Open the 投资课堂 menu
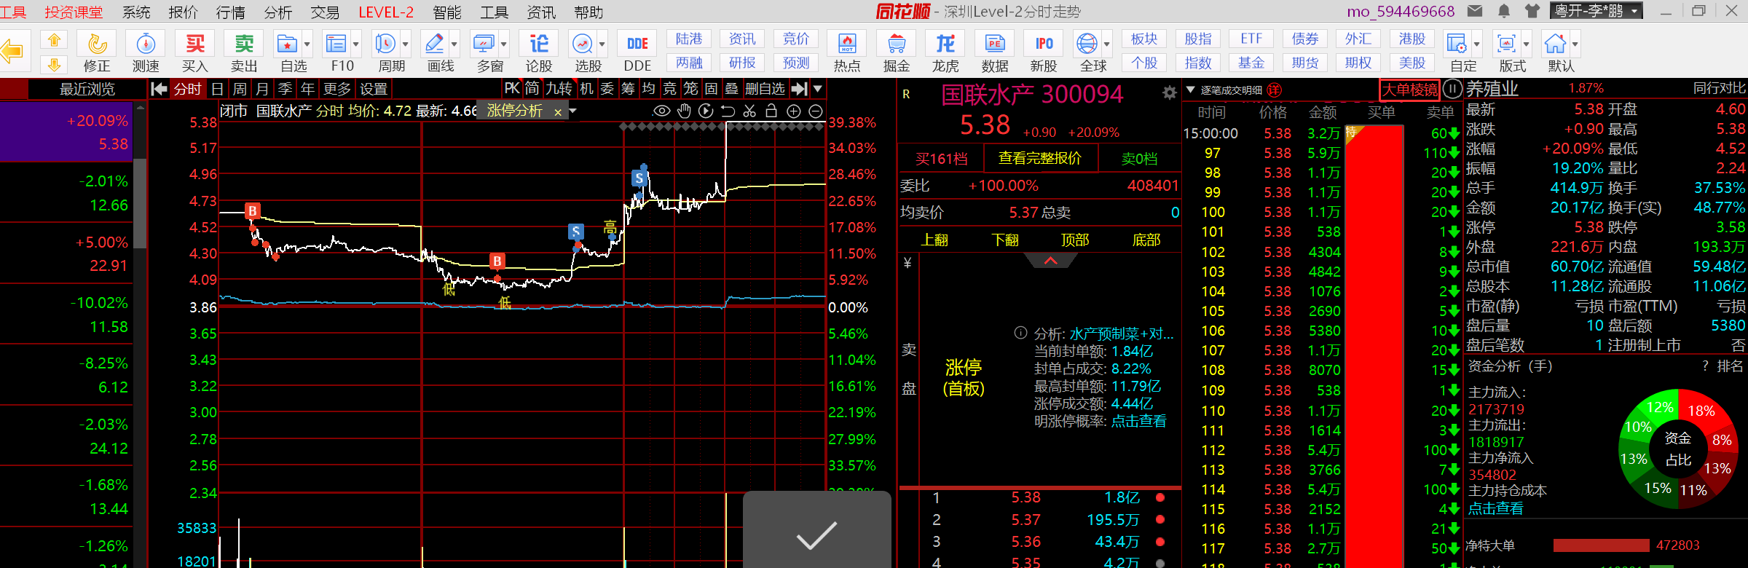 74,12
